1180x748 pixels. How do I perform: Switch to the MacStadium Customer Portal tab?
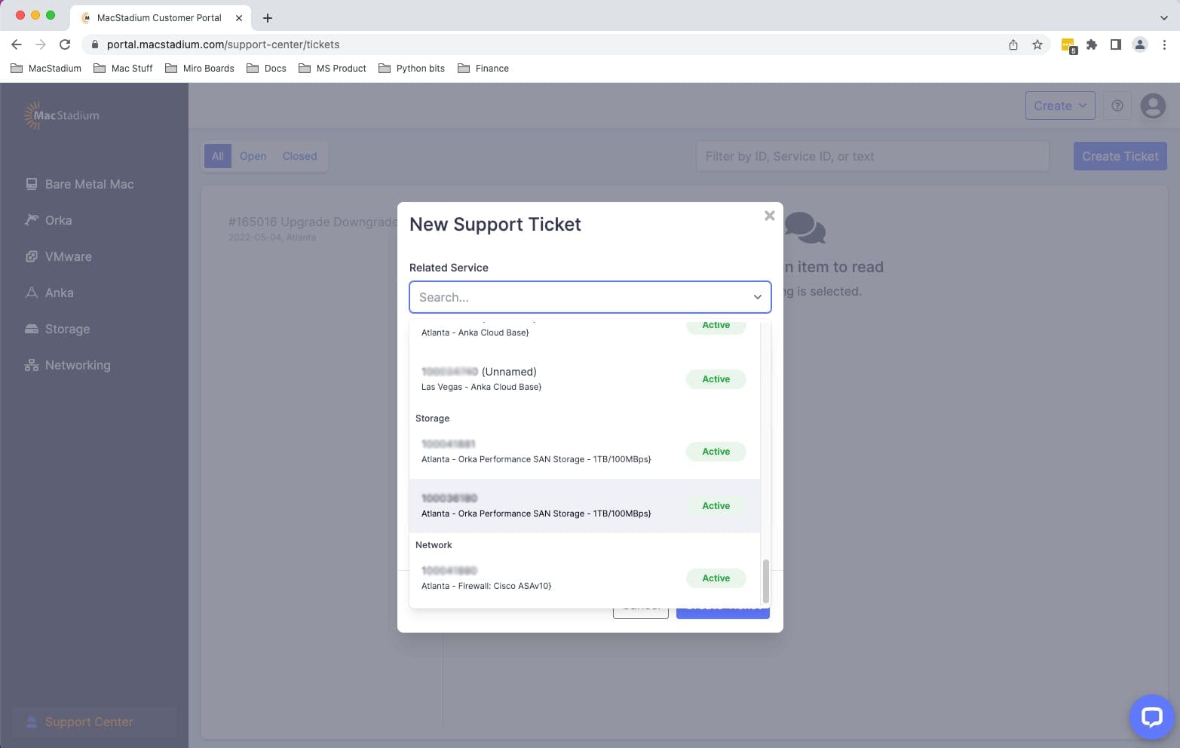pos(161,17)
